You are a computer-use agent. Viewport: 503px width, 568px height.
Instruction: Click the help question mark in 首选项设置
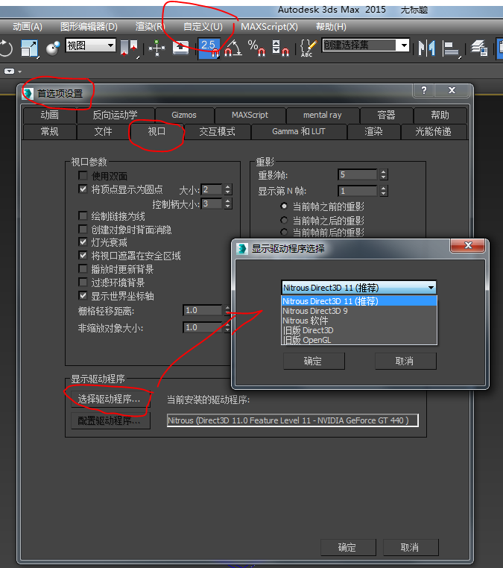424,90
